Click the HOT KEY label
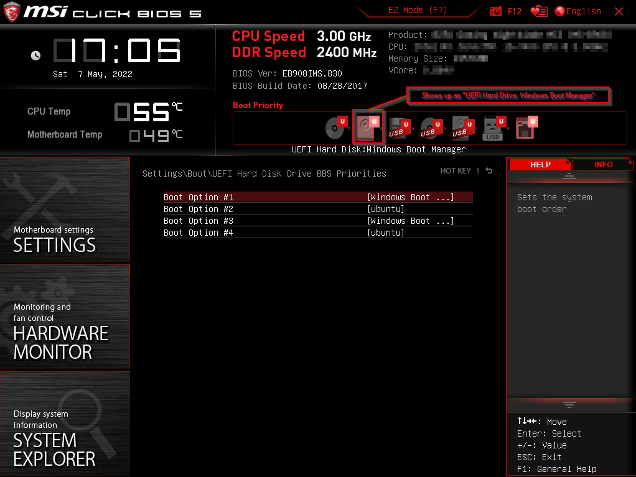The height and width of the screenshot is (477, 636). (456, 170)
